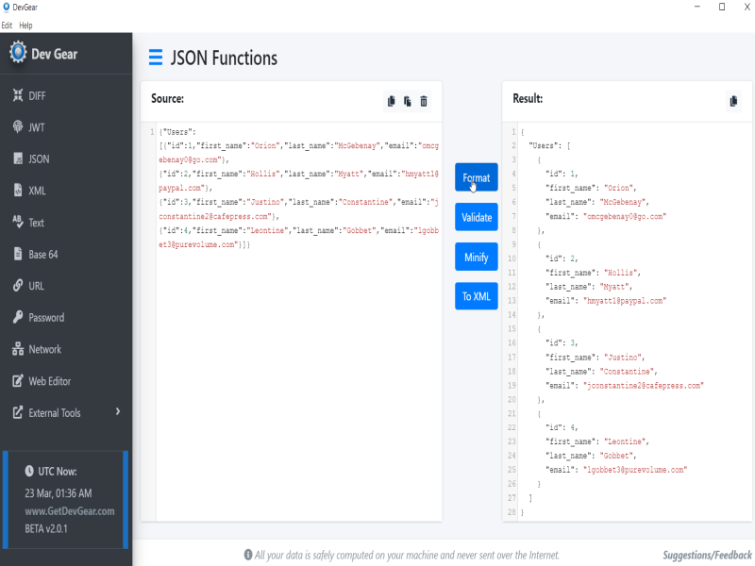Expand the External Tools chevron arrow
The image size is (755, 566).
click(118, 411)
